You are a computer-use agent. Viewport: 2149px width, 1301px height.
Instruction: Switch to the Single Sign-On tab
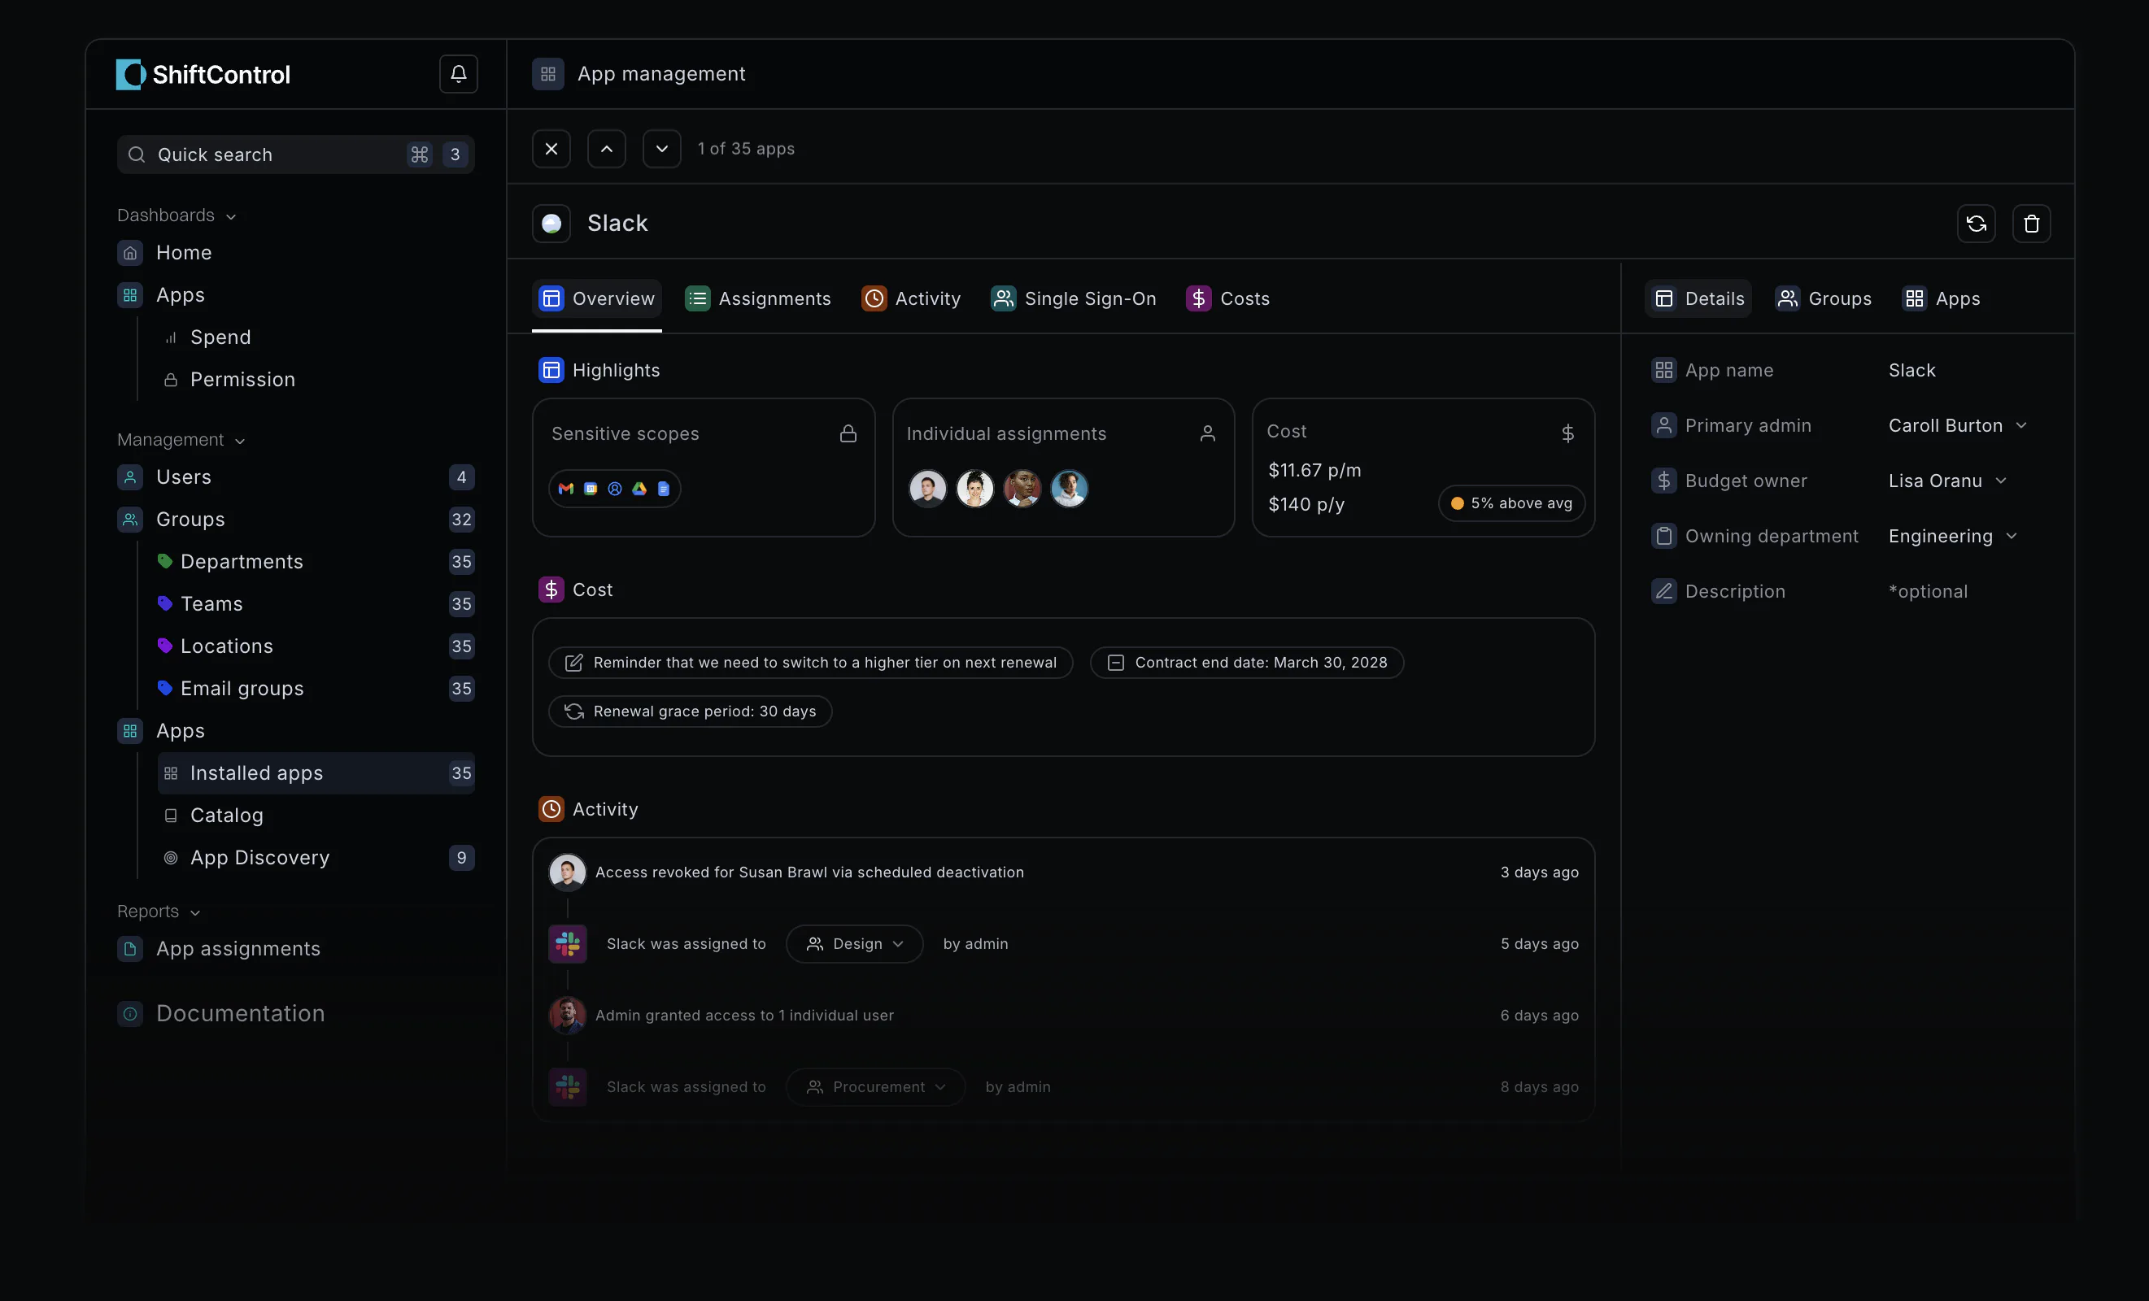[x=1074, y=298]
